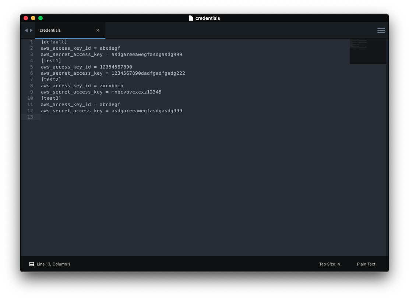Navigate back using the left arrow icon

[x=26, y=30]
